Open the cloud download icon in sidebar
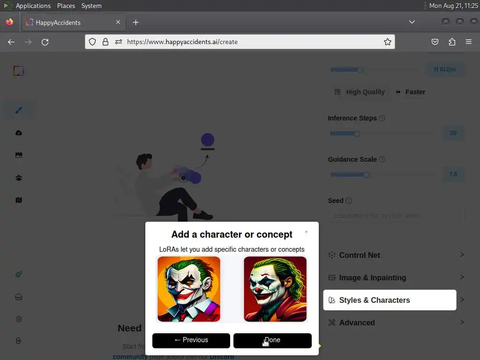This screenshot has width=480, height=360. [19, 133]
